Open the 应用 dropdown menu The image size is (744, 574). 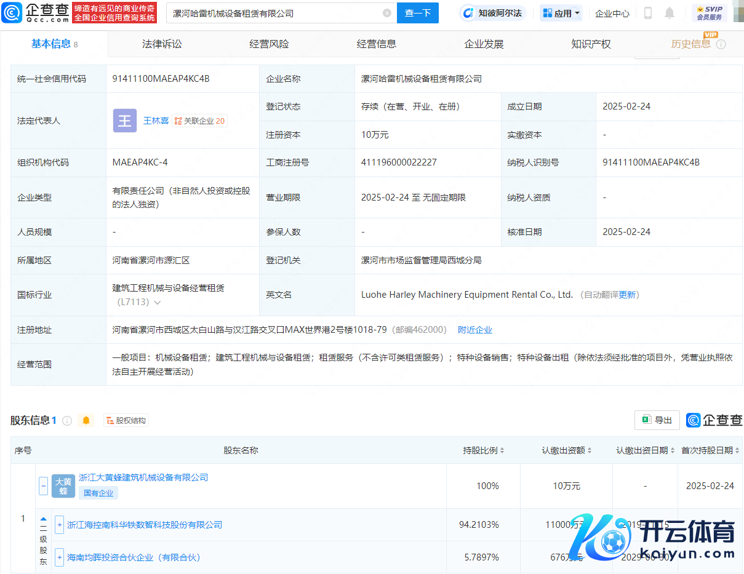[561, 13]
